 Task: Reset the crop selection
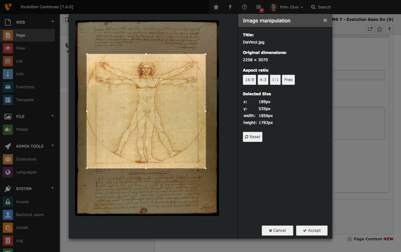click(x=252, y=137)
